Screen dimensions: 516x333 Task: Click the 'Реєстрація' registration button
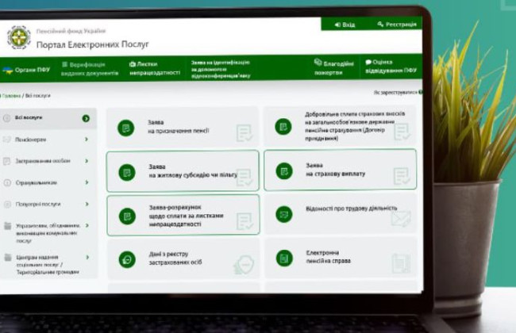click(397, 25)
